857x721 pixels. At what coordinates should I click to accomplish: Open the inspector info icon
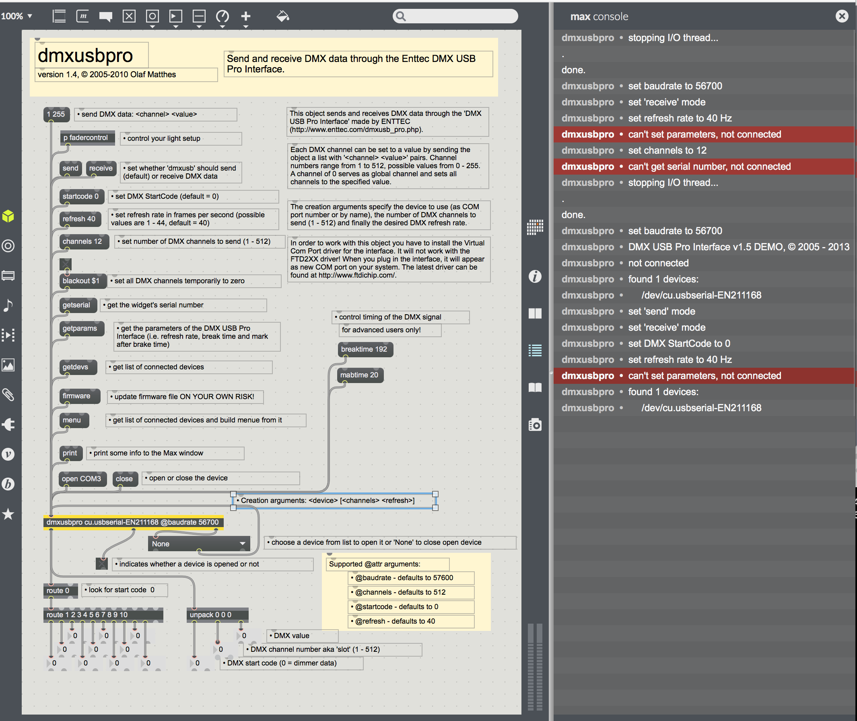[535, 277]
